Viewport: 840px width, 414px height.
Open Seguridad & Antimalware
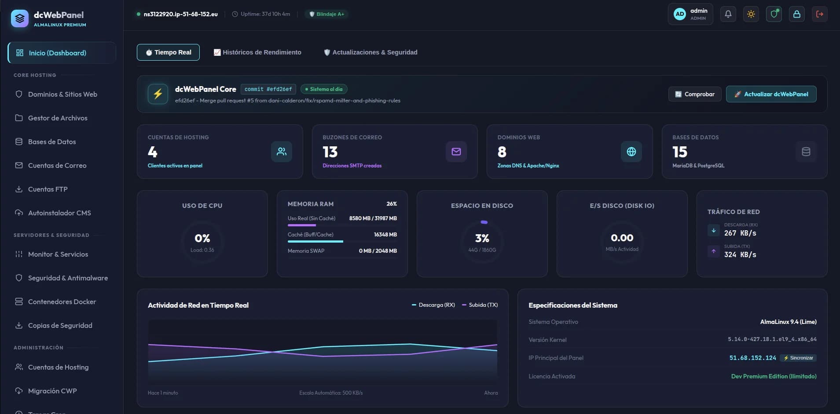click(62, 278)
